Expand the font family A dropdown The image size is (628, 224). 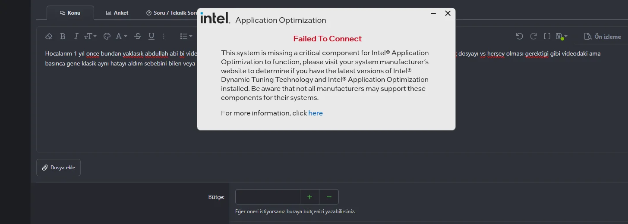121,36
